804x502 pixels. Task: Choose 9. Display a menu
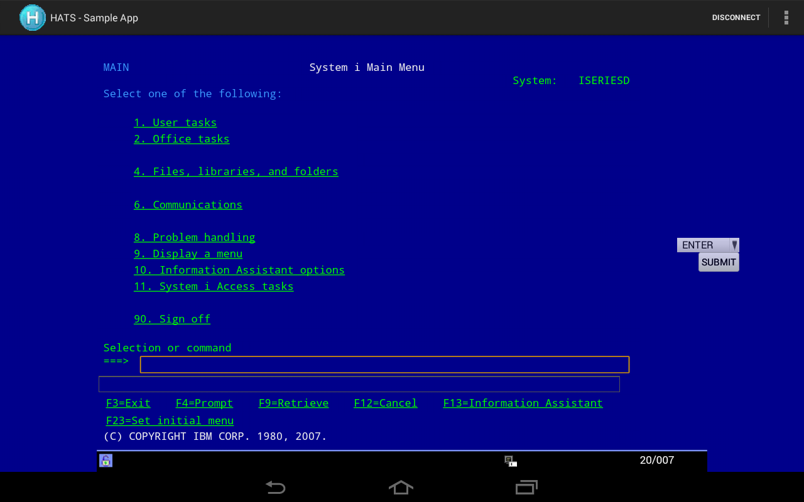point(188,254)
